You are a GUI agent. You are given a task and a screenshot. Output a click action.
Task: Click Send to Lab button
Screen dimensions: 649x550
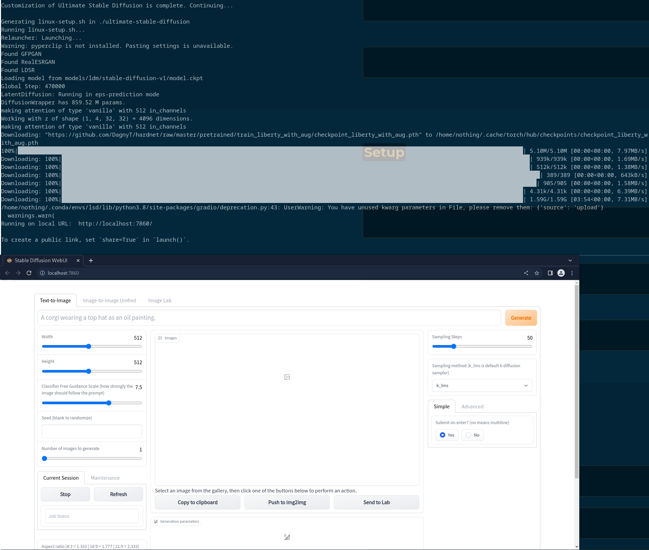[377, 503]
